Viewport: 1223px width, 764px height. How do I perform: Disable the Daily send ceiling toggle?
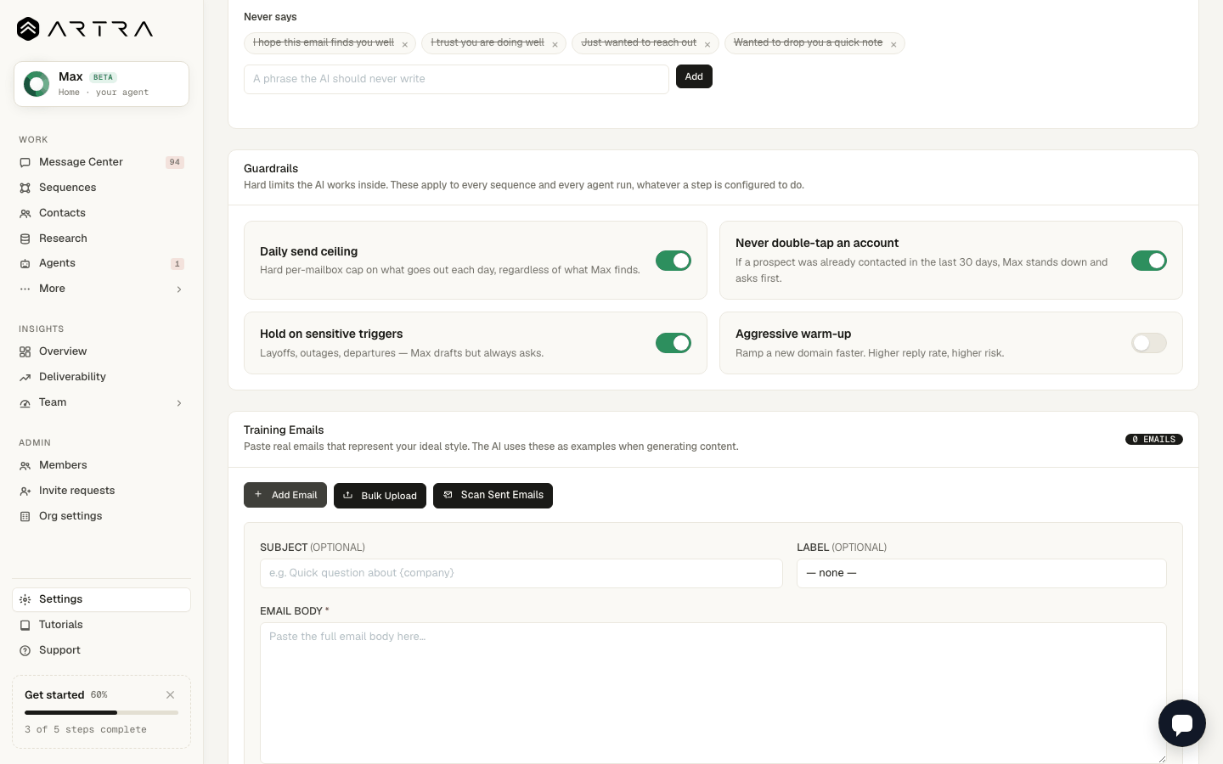[673, 261]
